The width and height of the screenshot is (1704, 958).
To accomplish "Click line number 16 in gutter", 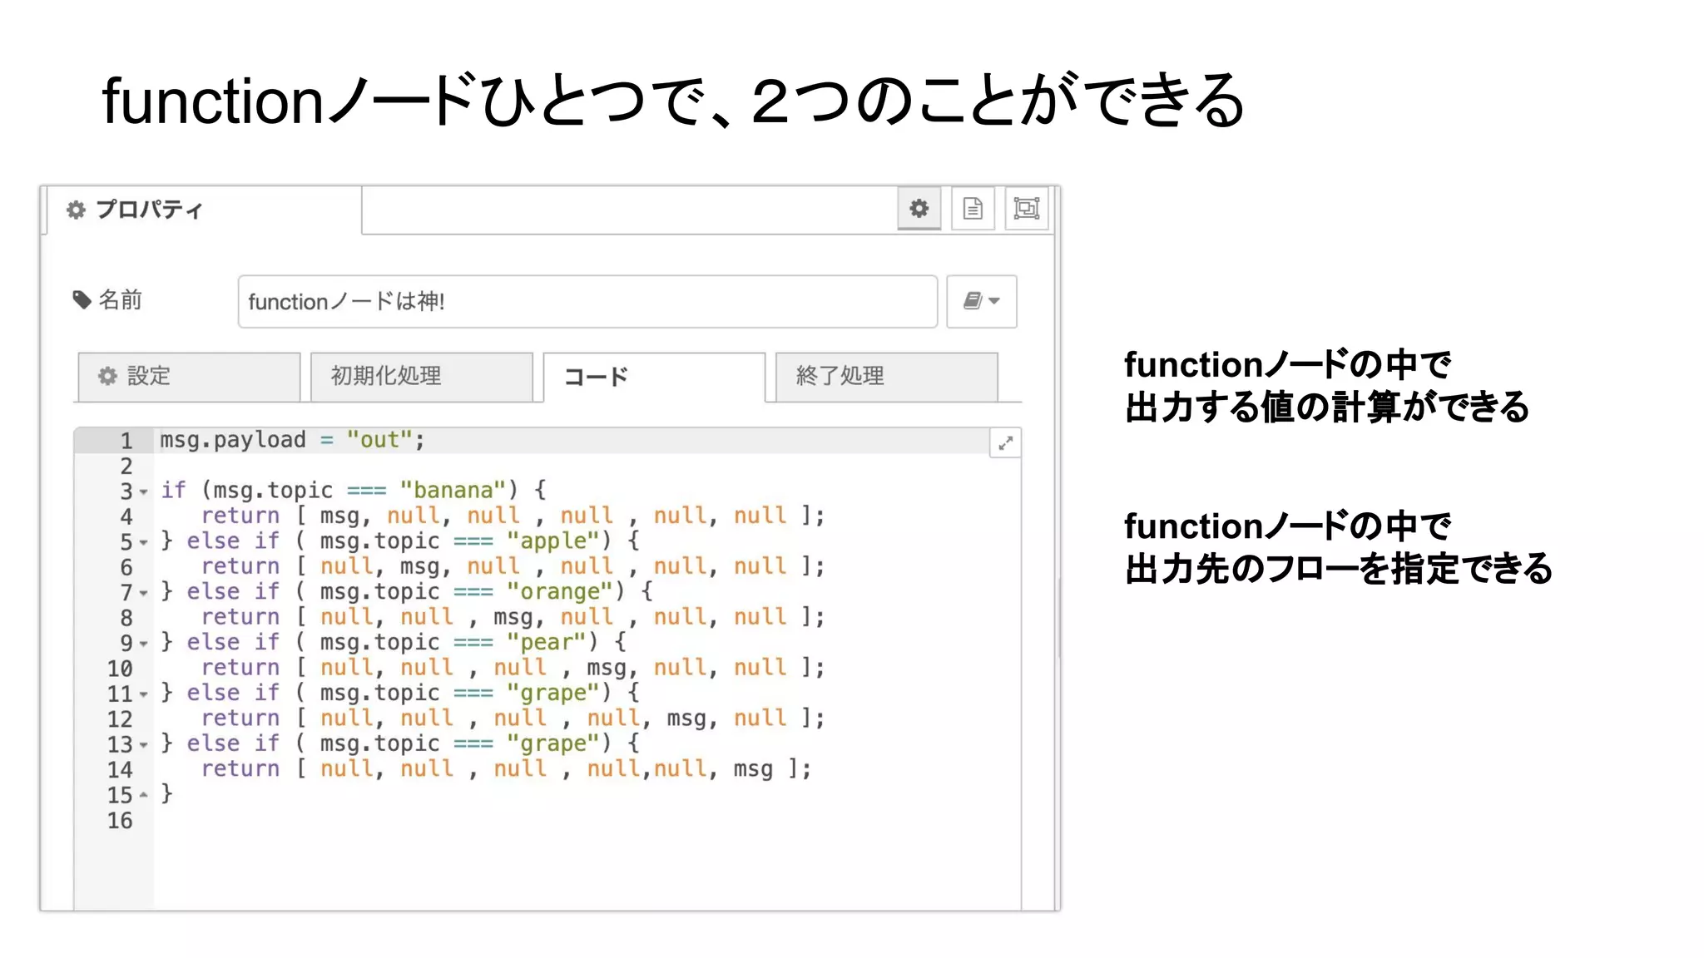I will 120,821.
